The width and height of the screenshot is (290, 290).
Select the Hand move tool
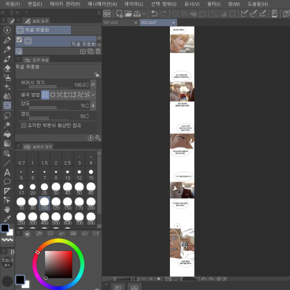point(7,209)
